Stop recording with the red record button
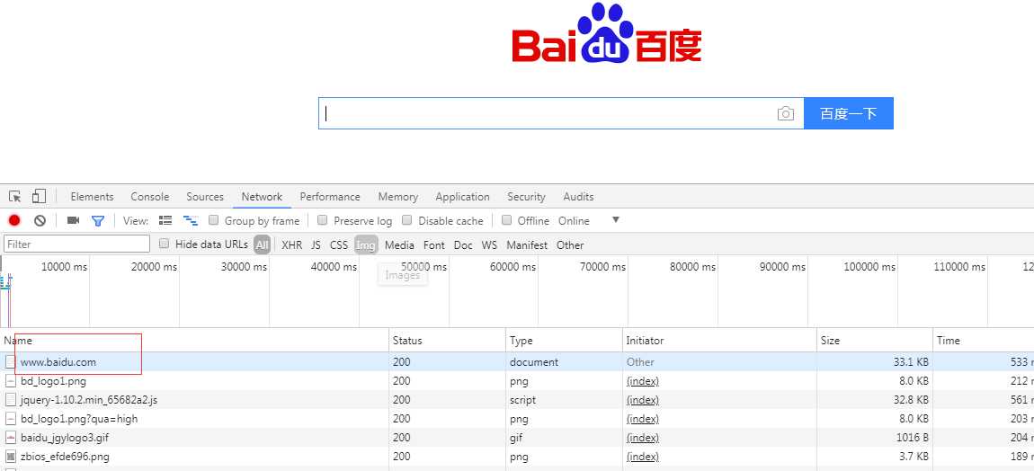Screen dimensions: 1034x471 [14, 221]
